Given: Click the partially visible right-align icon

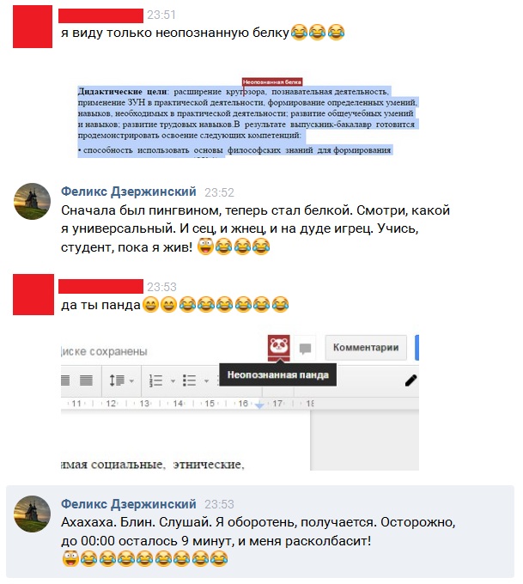Looking at the screenshot, I should 65,380.
